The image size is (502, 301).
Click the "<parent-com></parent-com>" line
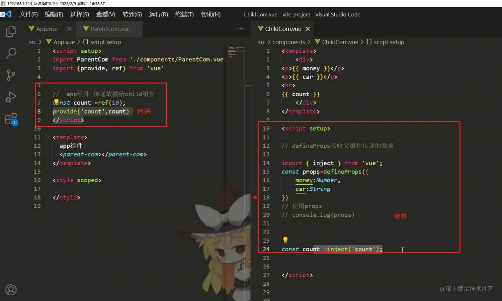pyautogui.click(x=103, y=154)
